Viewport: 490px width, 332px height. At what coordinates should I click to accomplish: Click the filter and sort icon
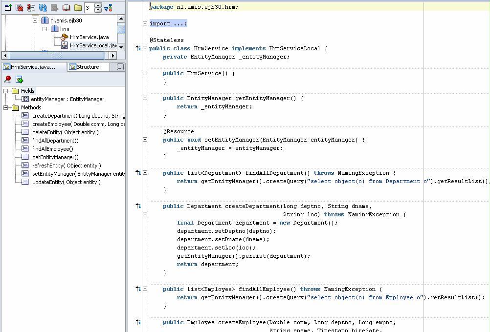point(108,8)
